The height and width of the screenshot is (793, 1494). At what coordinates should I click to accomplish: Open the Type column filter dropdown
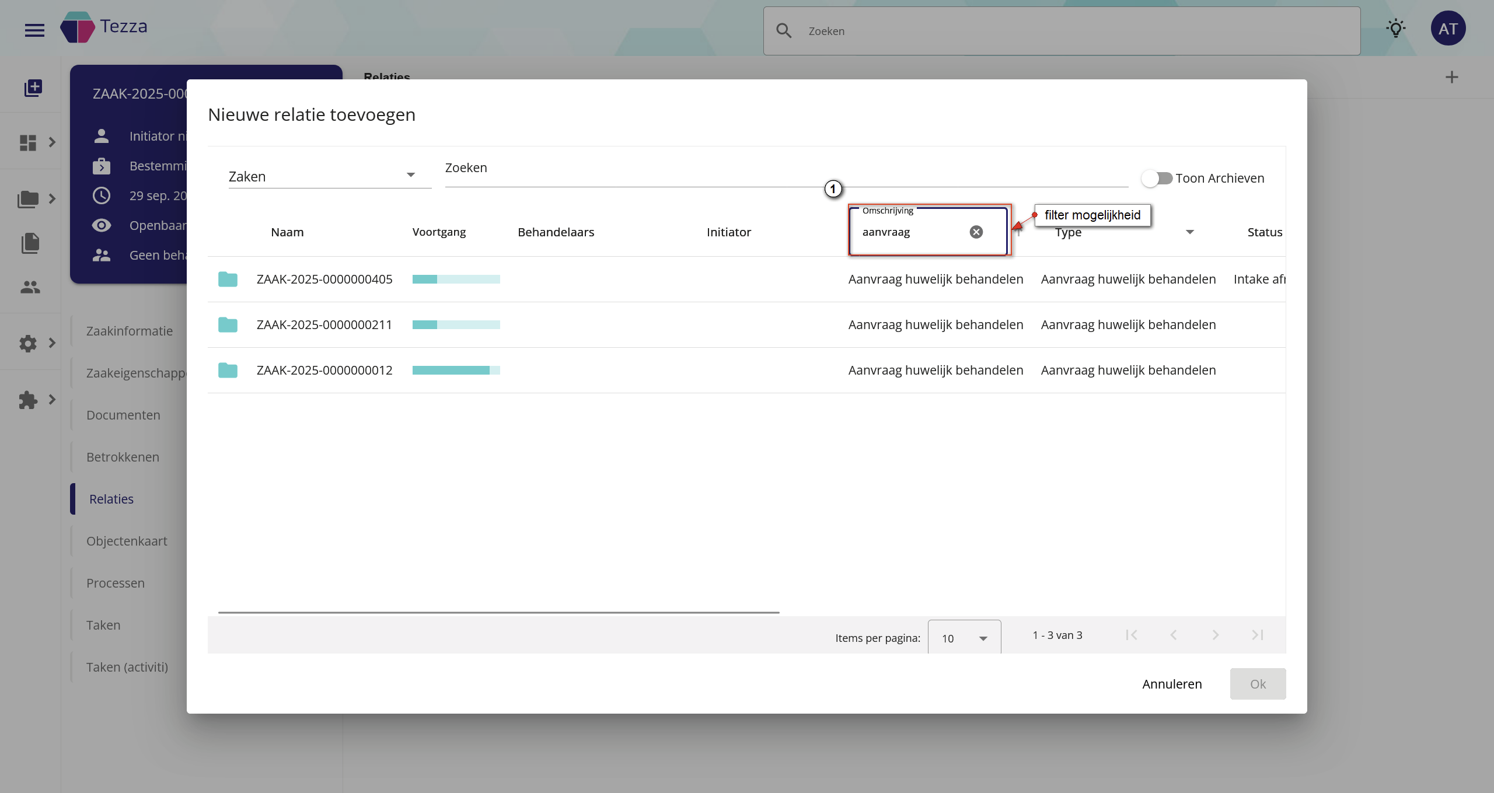tap(1189, 232)
